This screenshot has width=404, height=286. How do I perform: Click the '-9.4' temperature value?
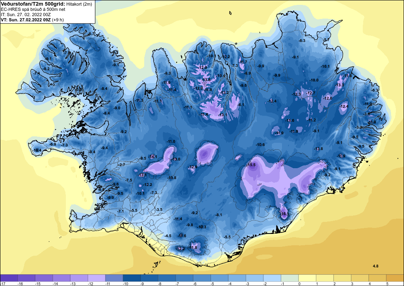click(x=105, y=148)
